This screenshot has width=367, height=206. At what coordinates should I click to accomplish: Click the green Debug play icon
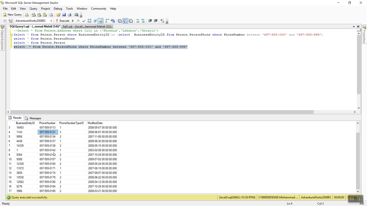coord(73,21)
